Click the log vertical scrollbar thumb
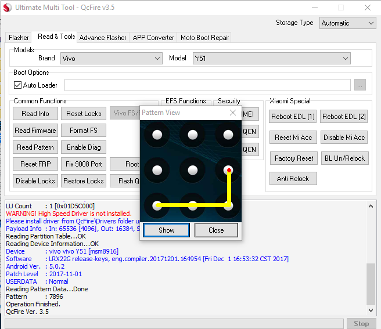Viewport: 381px width, 329px height. [x=371, y=284]
